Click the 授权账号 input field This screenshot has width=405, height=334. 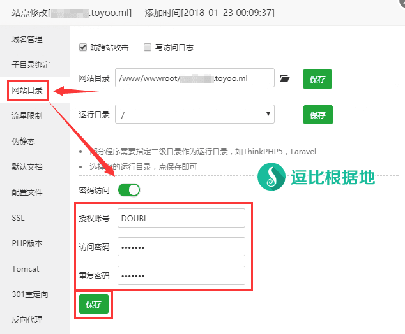point(181,218)
